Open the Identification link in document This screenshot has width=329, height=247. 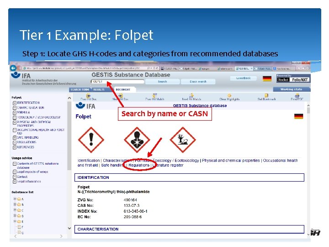[89, 161]
